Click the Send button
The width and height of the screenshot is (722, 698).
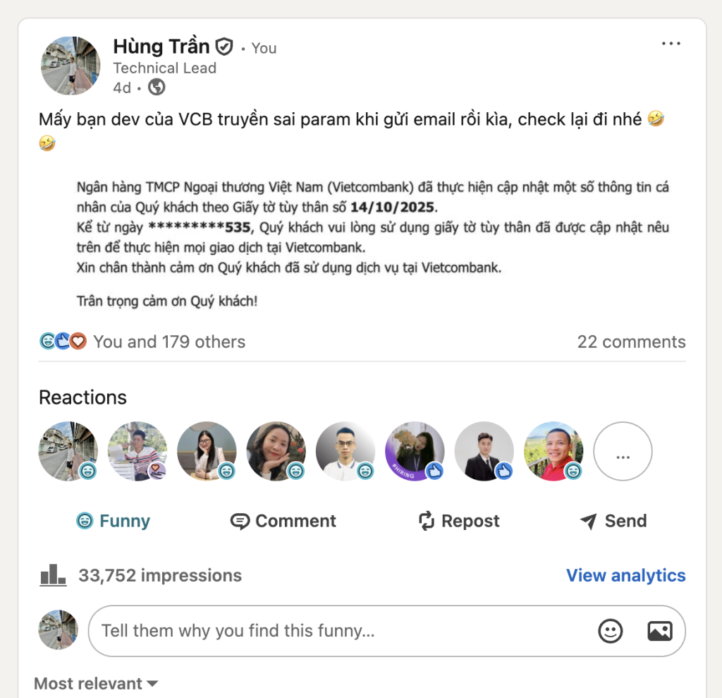[613, 521]
